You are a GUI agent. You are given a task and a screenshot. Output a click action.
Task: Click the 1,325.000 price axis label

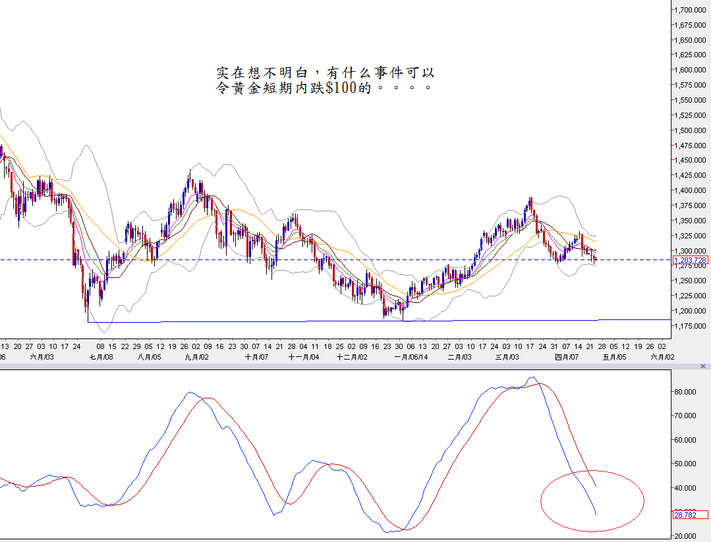coord(690,236)
